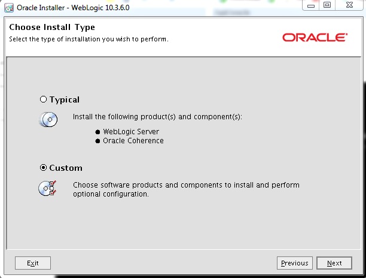Click the red Oracle logo
366x278 pixels.
point(315,37)
